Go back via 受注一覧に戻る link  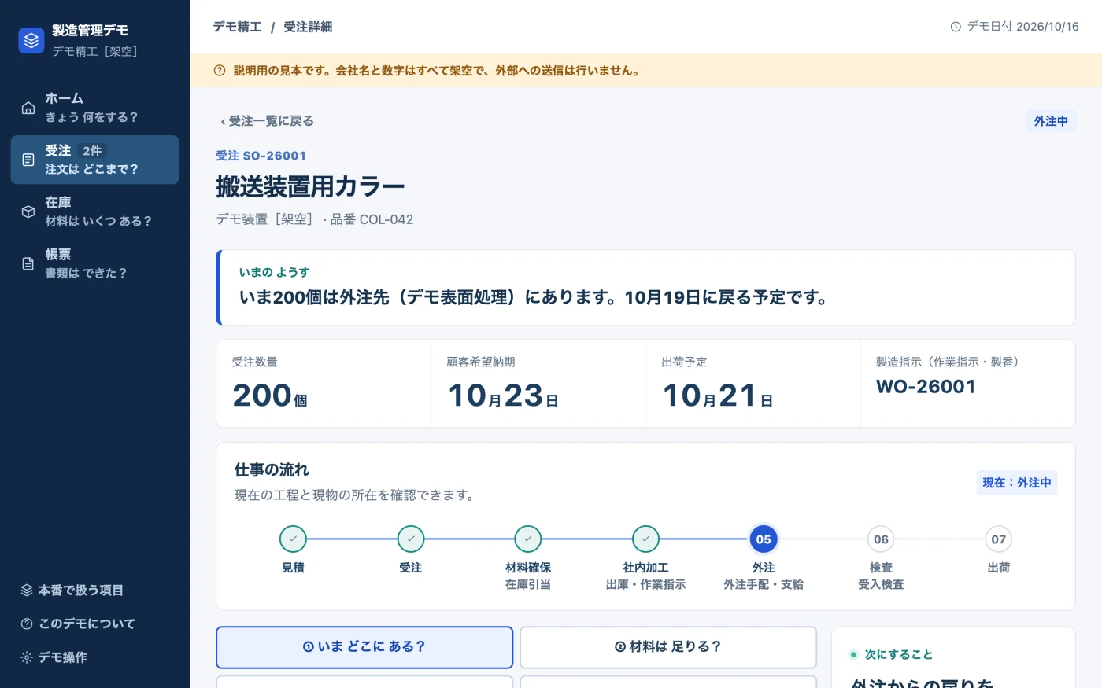pos(267,121)
